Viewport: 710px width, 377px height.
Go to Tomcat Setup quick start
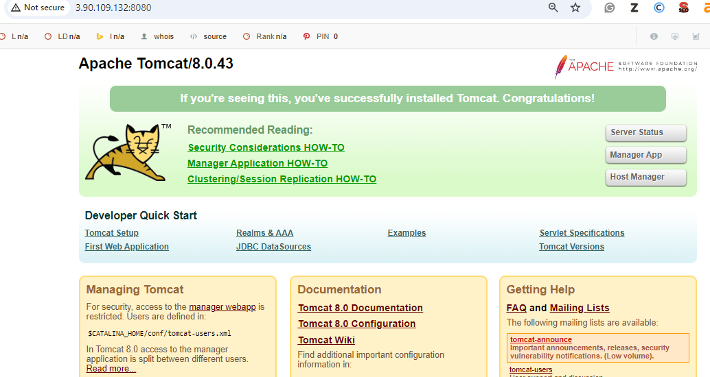tap(111, 233)
